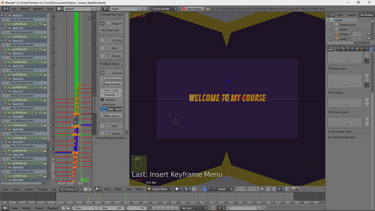Toggle visibility eye of Text.012 channel

pos(9,79)
